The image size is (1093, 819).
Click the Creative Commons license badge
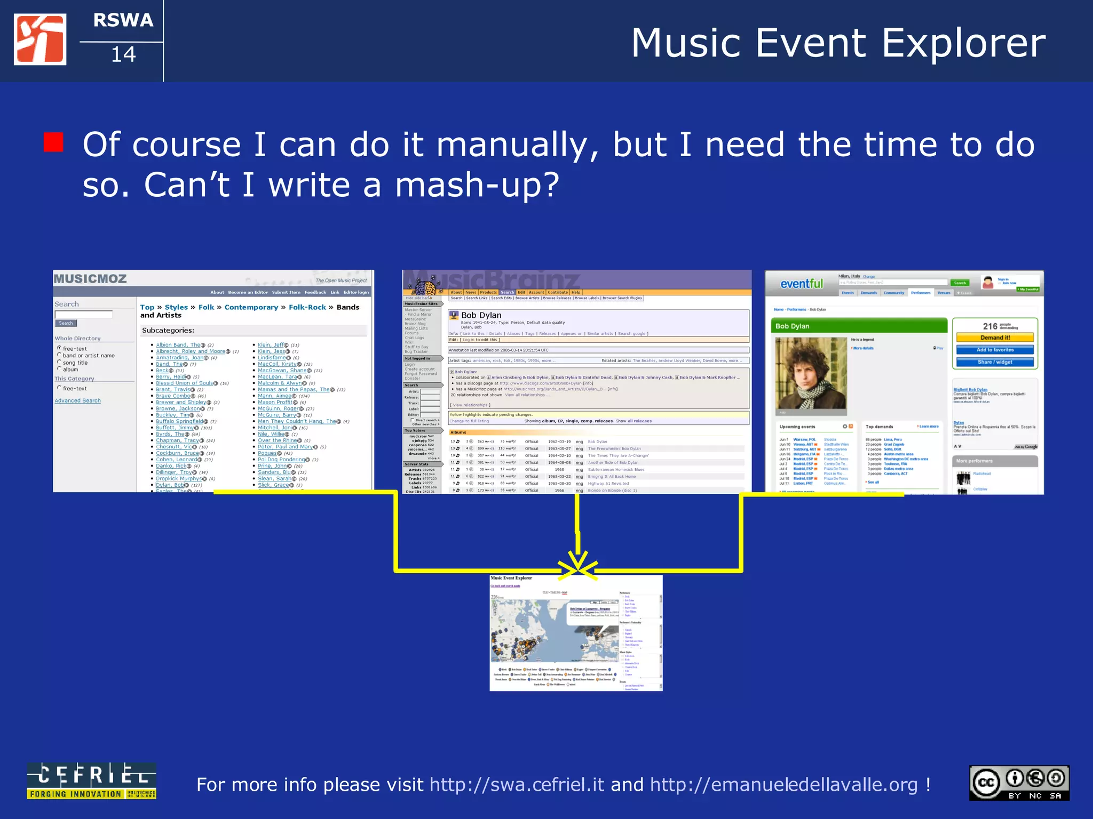(1019, 783)
